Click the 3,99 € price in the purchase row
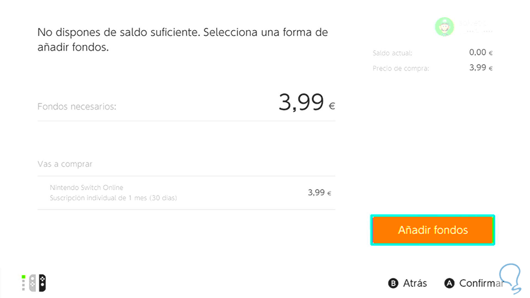Screen dimensions: 530x298 pyautogui.click(x=319, y=193)
